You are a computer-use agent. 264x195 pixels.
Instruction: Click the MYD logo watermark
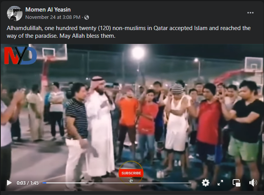tap(20, 55)
